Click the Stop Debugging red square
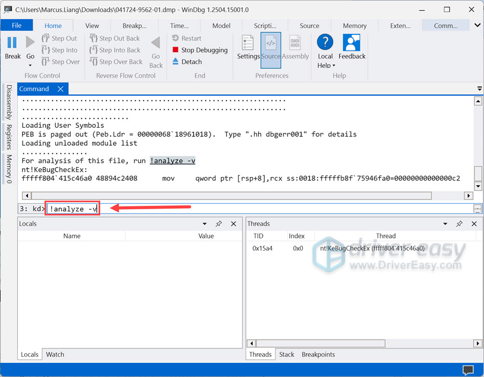The width and height of the screenshot is (484, 377). (x=175, y=50)
